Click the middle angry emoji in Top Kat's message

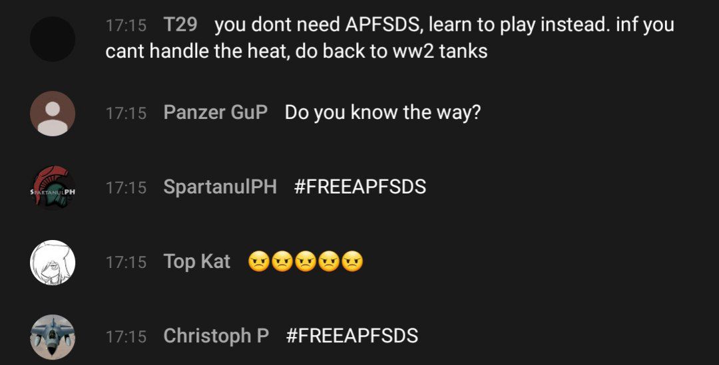306,262
